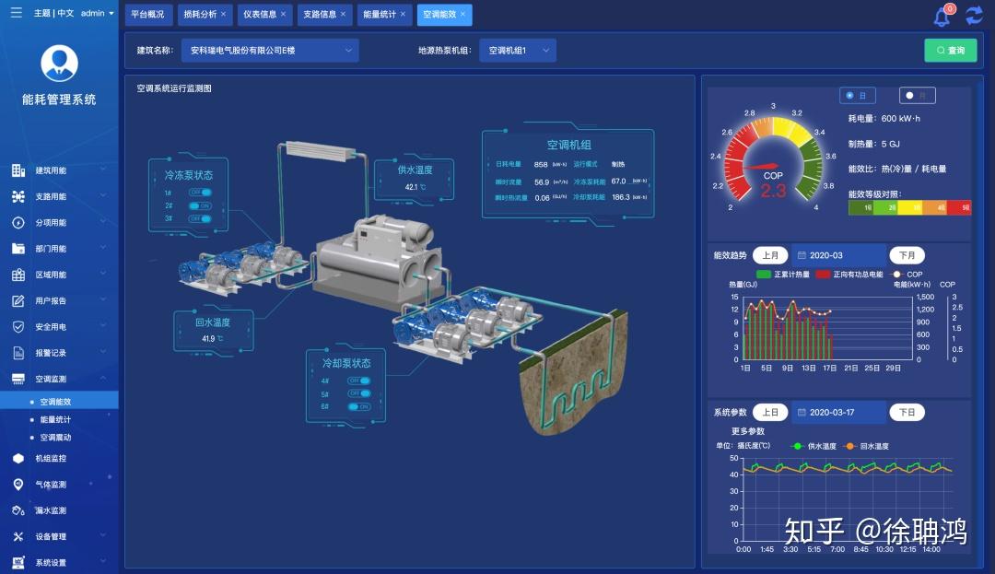This screenshot has width=995, height=574.
Task: Toggle chilled water pump 1# switch
Action: point(200,193)
